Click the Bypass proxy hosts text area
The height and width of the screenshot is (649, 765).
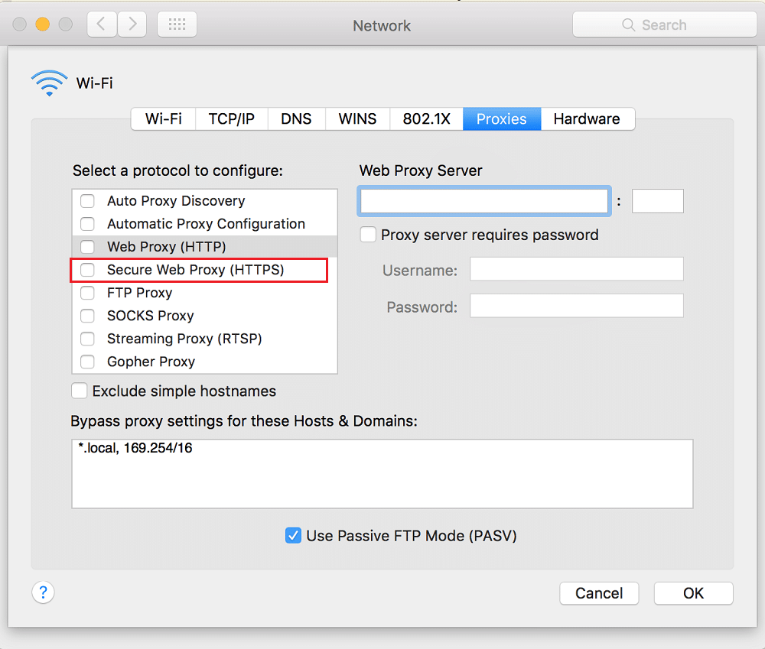tap(382, 473)
